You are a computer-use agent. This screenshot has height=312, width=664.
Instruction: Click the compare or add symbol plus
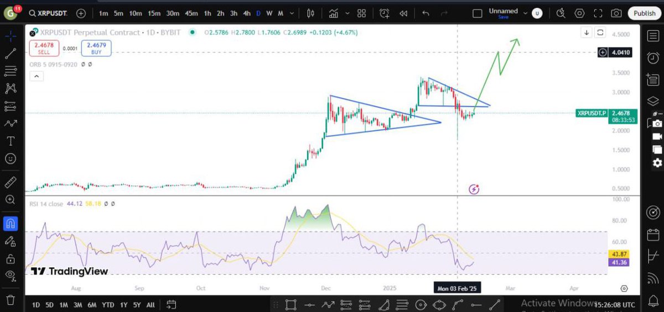coord(81,13)
